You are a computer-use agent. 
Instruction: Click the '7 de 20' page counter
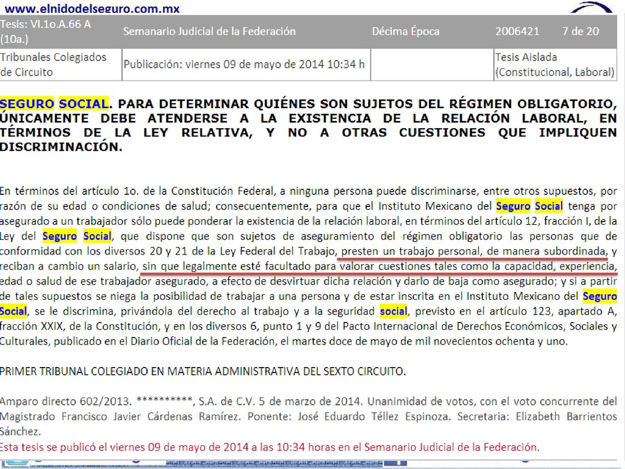coord(580,32)
